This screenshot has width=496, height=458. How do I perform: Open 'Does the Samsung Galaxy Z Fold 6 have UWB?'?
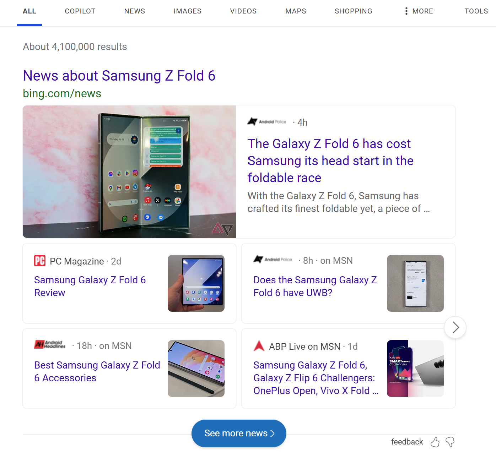(315, 286)
